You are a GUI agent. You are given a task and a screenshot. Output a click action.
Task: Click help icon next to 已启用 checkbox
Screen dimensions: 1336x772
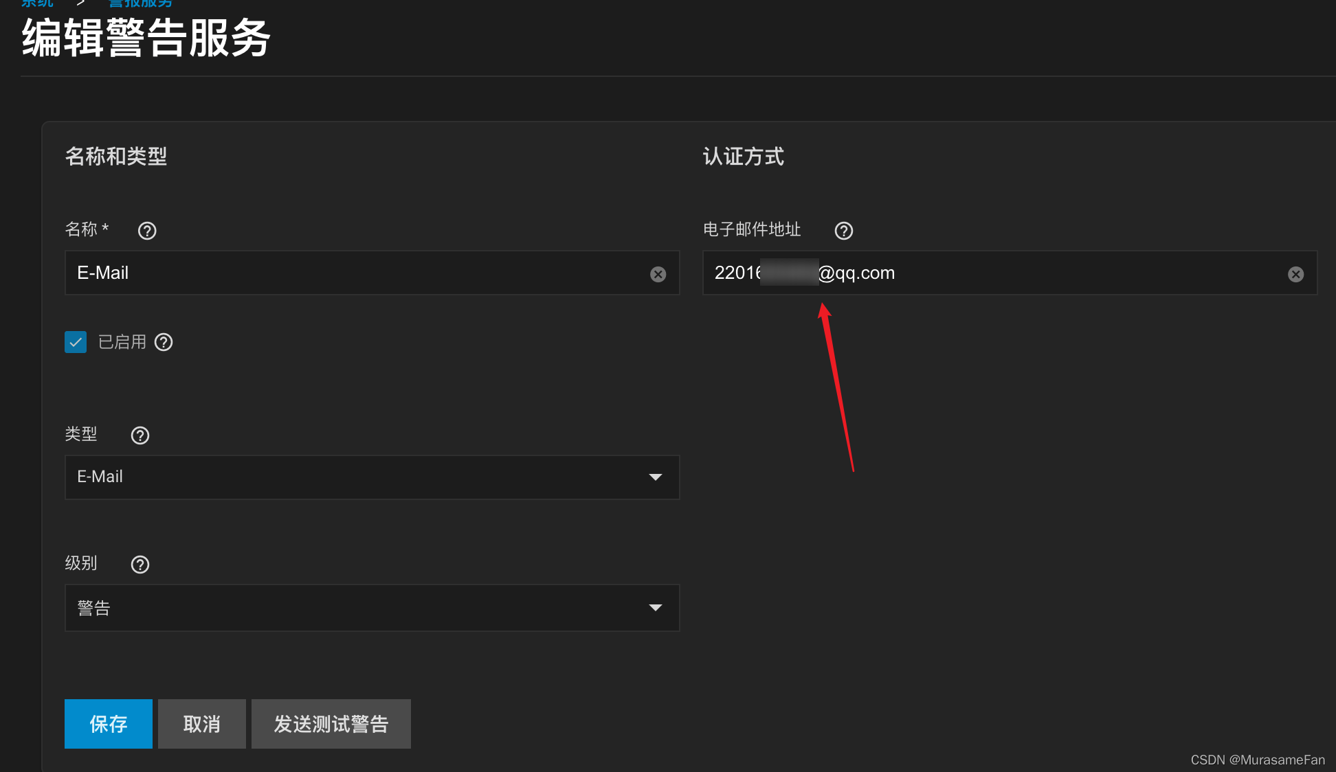coord(164,342)
